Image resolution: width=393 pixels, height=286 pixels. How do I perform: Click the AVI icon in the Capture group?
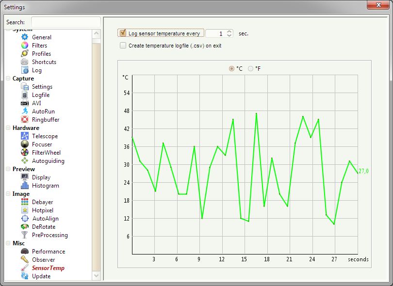(25, 103)
